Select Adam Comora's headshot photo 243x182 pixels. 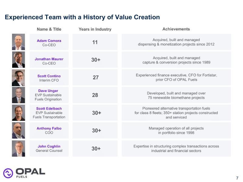pos(18,42)
